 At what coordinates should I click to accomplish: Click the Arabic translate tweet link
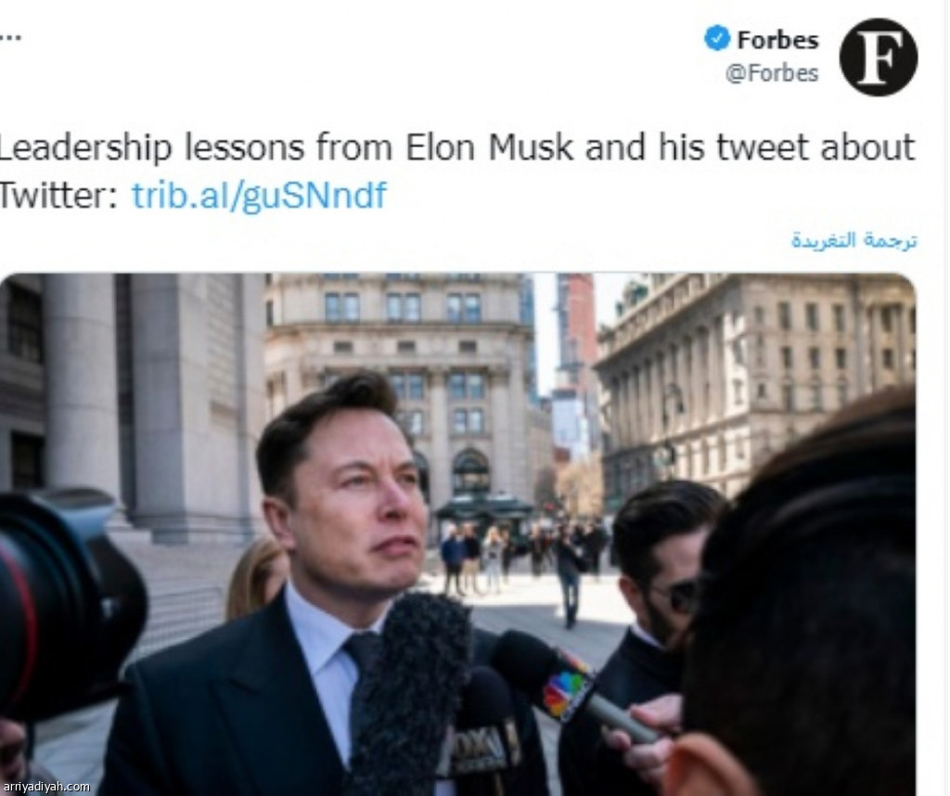854,240
